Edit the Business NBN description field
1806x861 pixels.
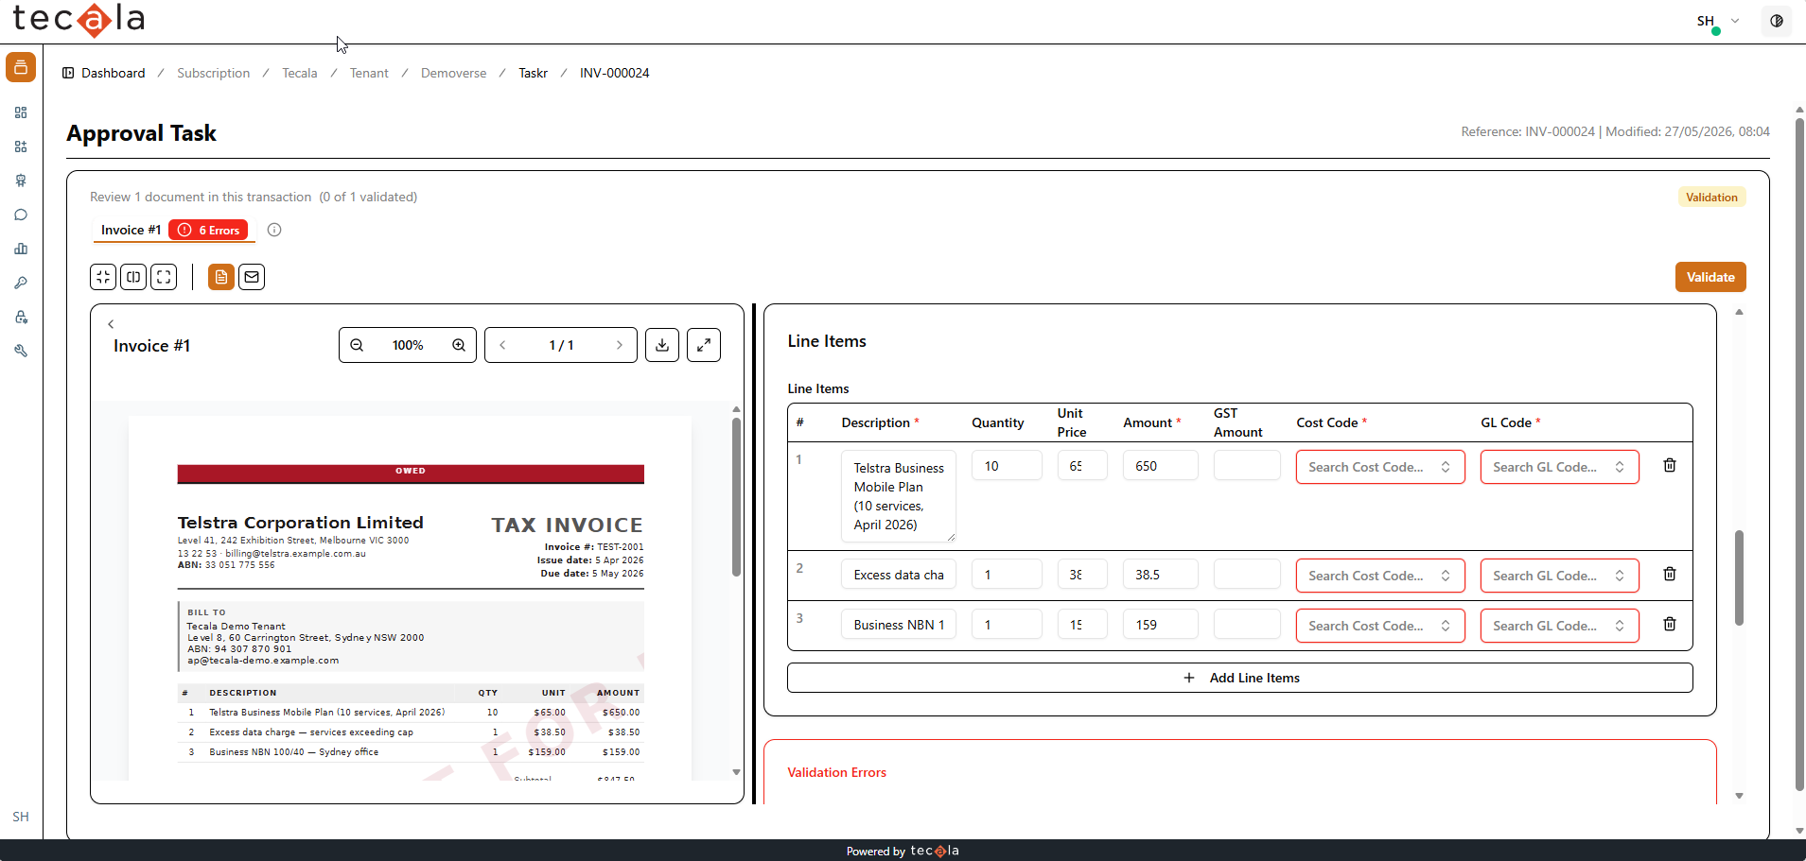(x=899, y=625)
